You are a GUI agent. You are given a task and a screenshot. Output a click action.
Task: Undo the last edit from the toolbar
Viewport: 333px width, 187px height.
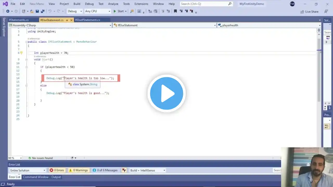(50, 11)
